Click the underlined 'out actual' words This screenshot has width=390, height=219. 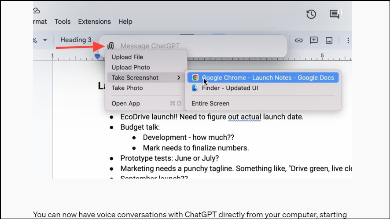click(244, 117)
